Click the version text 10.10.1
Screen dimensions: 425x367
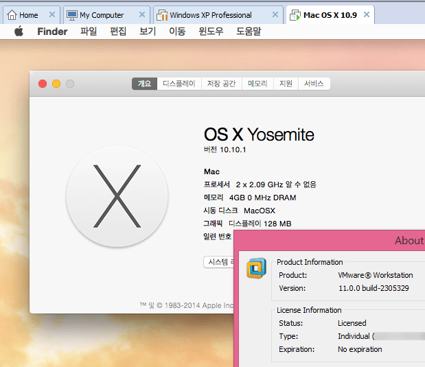click(x=233, y=150)
